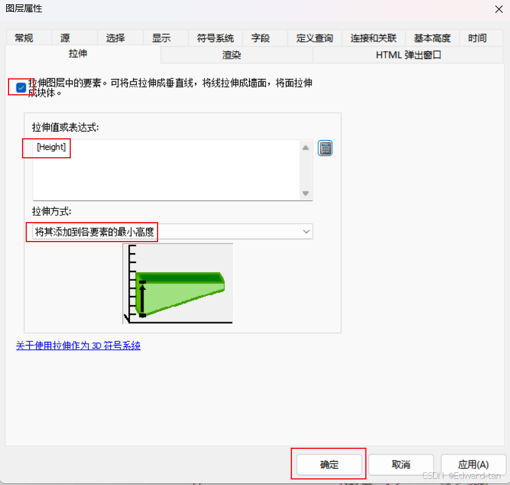Click the 应用(A) button
This screenshot has width=510, height=485.
click(x=473, y=464)
